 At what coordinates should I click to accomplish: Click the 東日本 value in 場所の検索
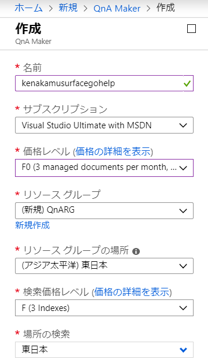point(35,350)
